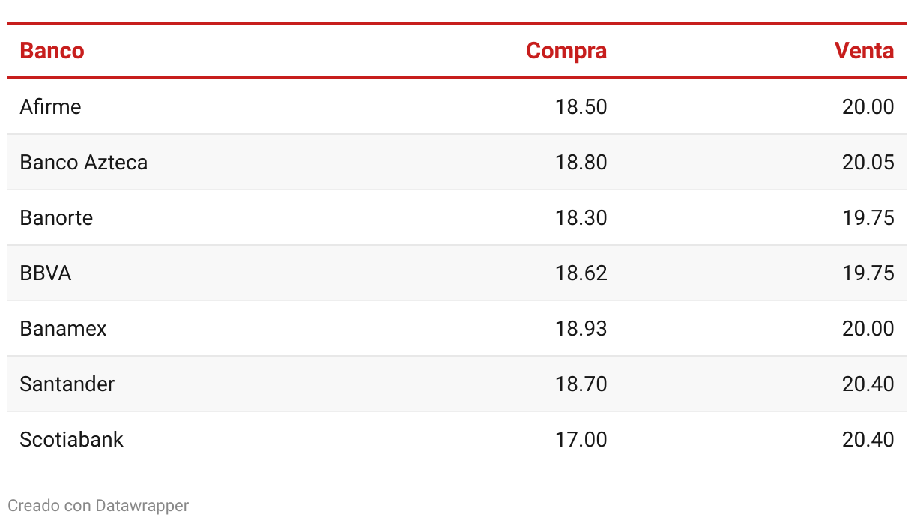The width and height of the screenshot is (914, 523).
Task: Click Scotiabank's venta value 20.40
Action: (x=868, y=439)
